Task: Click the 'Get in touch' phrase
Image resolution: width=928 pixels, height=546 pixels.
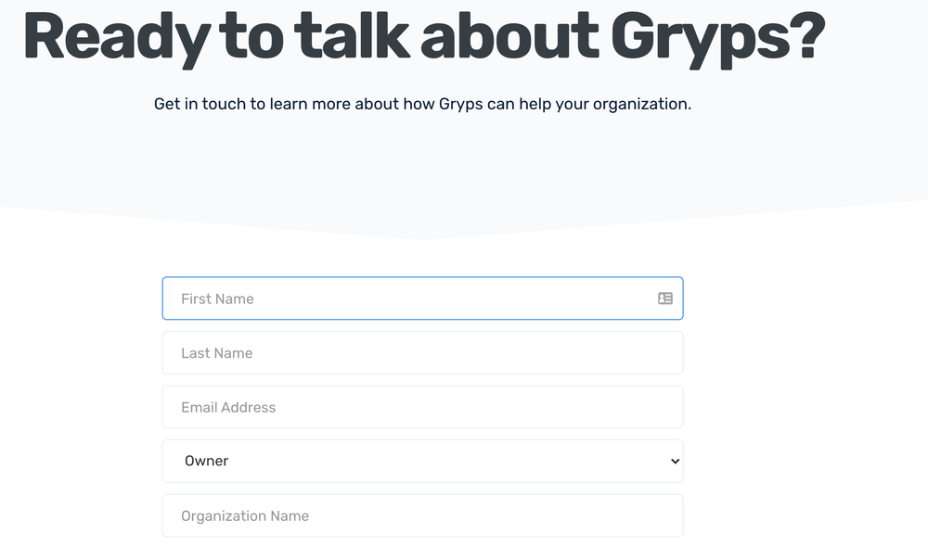Action: [x=201, y=103]
